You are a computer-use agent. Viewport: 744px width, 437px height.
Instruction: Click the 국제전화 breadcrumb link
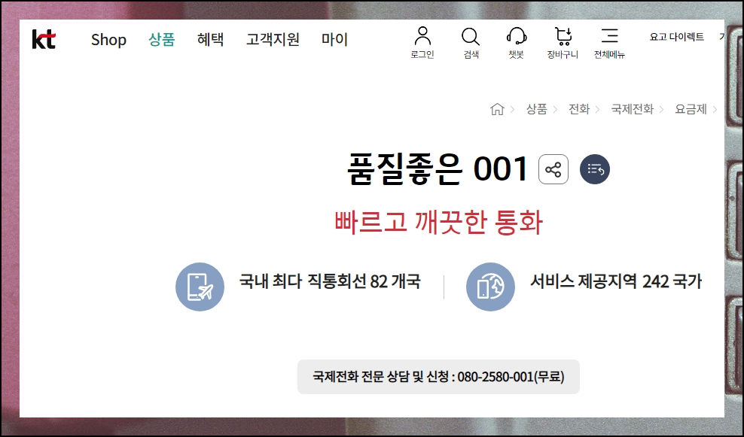632,109
